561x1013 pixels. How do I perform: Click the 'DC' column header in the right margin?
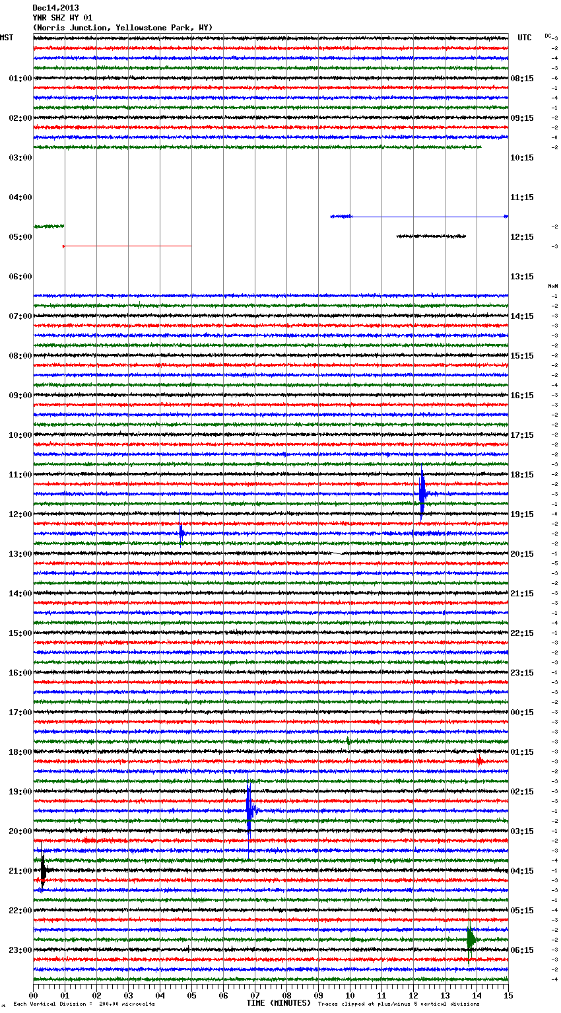(x=548, y=36)
